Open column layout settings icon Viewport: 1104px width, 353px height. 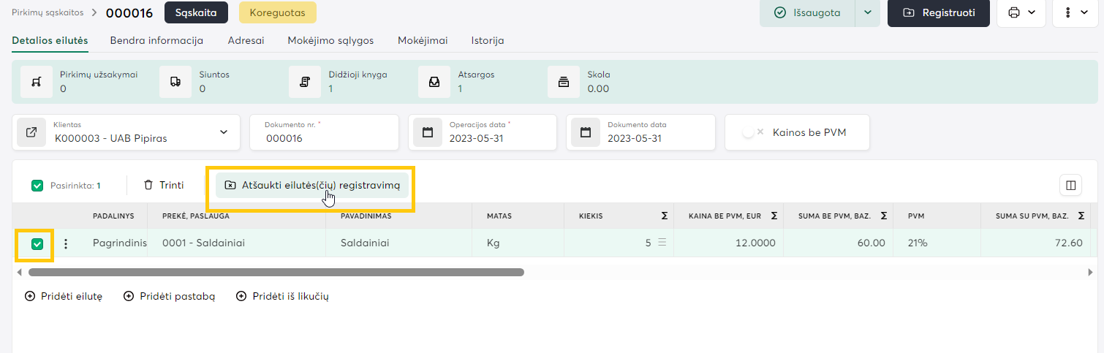(1070, 186)
